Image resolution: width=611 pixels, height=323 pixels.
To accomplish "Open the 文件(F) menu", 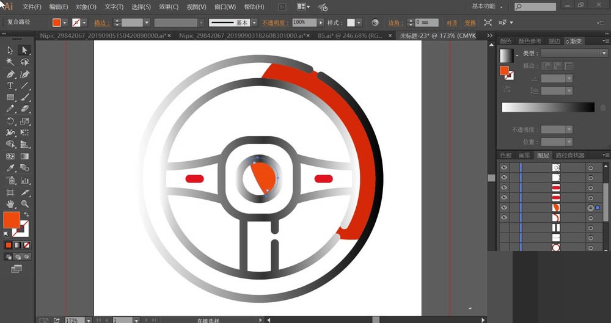I will click(x=32, y=7).
